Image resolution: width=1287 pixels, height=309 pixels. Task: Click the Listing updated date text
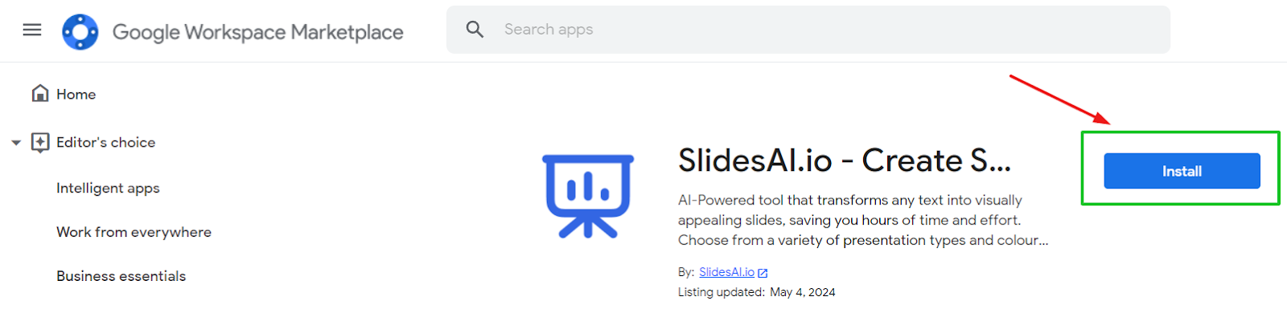756,292
